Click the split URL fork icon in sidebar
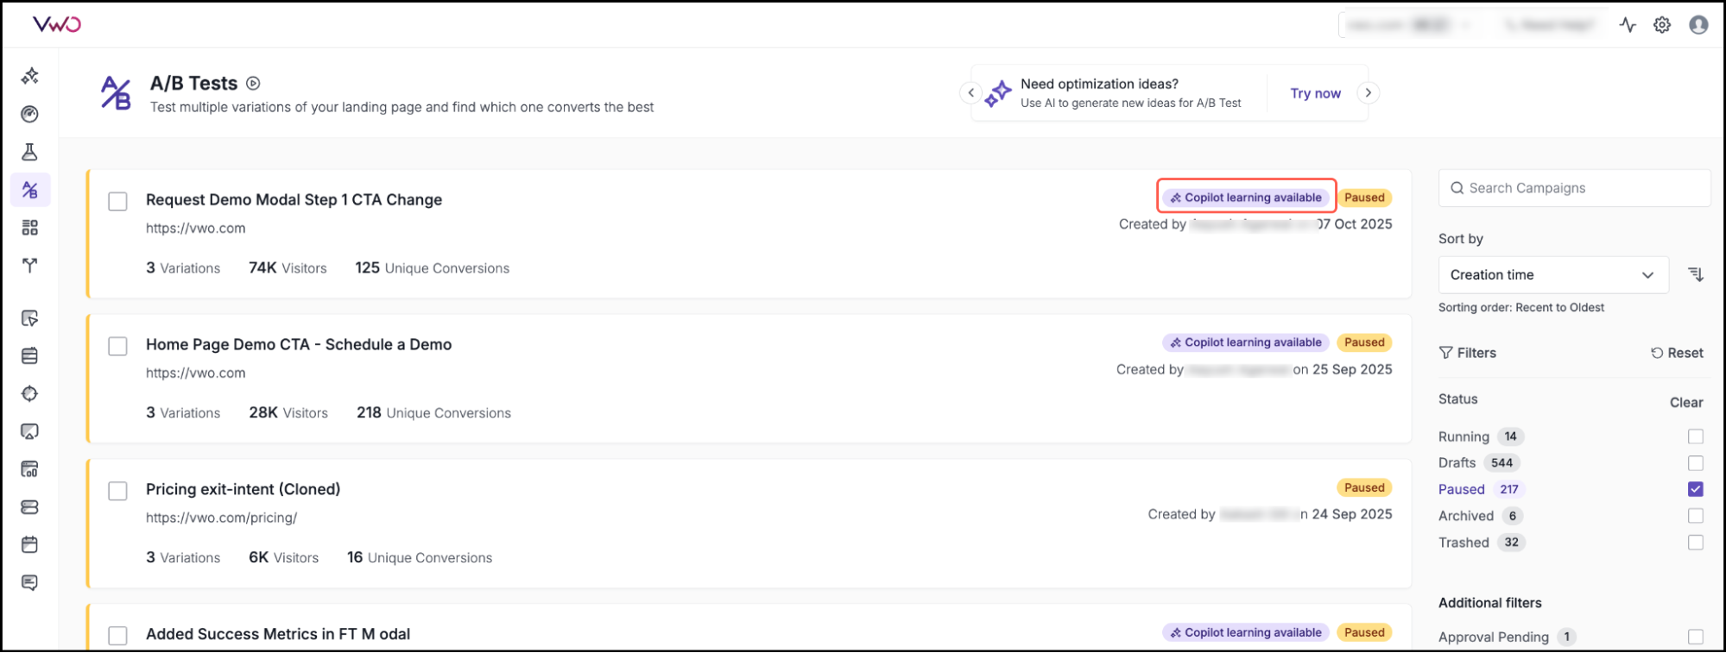This screenshot has height=653, width=1726. point(30,265)
